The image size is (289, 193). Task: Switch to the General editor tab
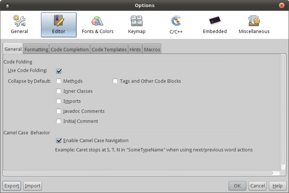tap(13, 49)
